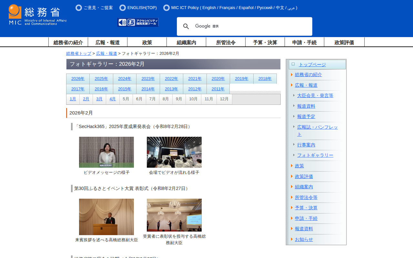Open sidebar 組織案内 link

[x=304, y=187]
